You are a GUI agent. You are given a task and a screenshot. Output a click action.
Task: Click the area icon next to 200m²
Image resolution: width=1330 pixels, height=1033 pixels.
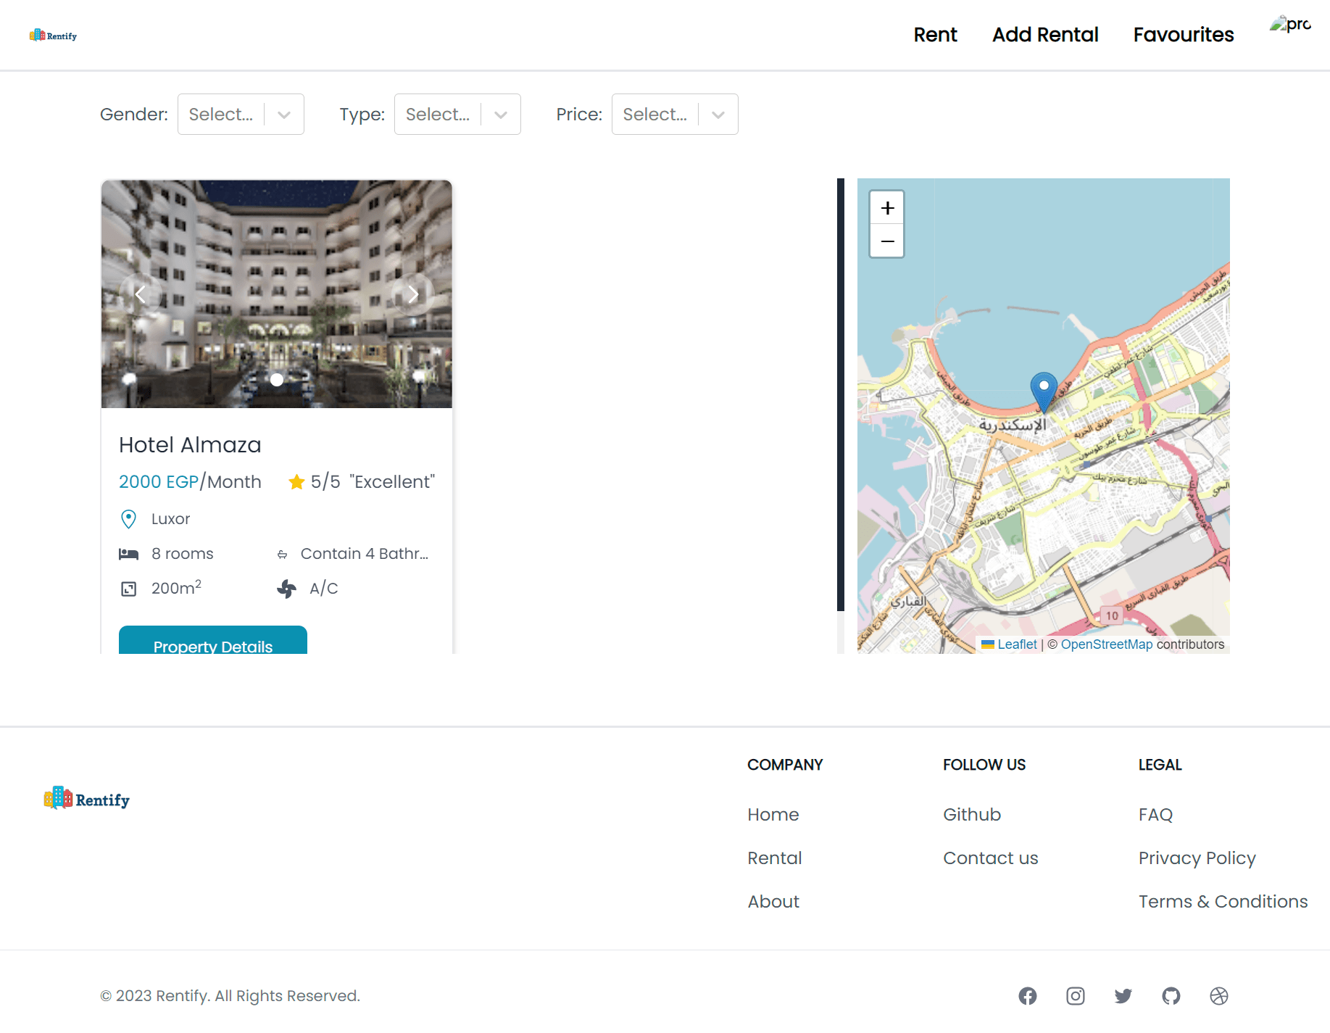[x=128, y=588]
